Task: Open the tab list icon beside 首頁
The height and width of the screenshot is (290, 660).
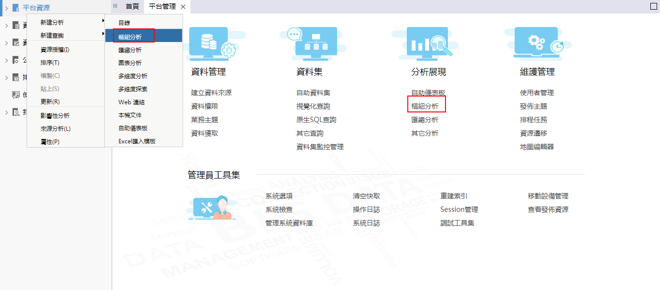Action: click(115, 6)
